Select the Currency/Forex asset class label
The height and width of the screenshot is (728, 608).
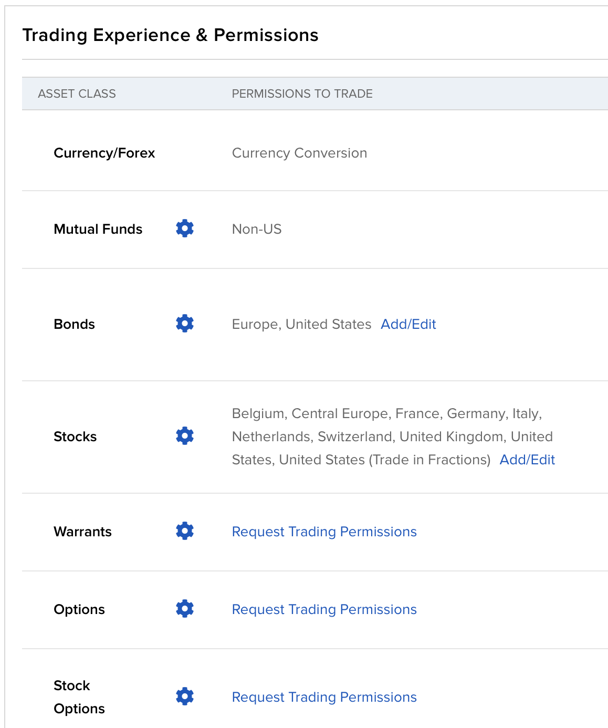pos(104,153)
